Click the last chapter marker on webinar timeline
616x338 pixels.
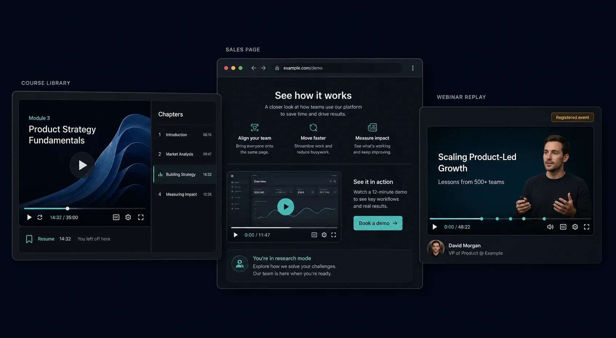[544, 219]
